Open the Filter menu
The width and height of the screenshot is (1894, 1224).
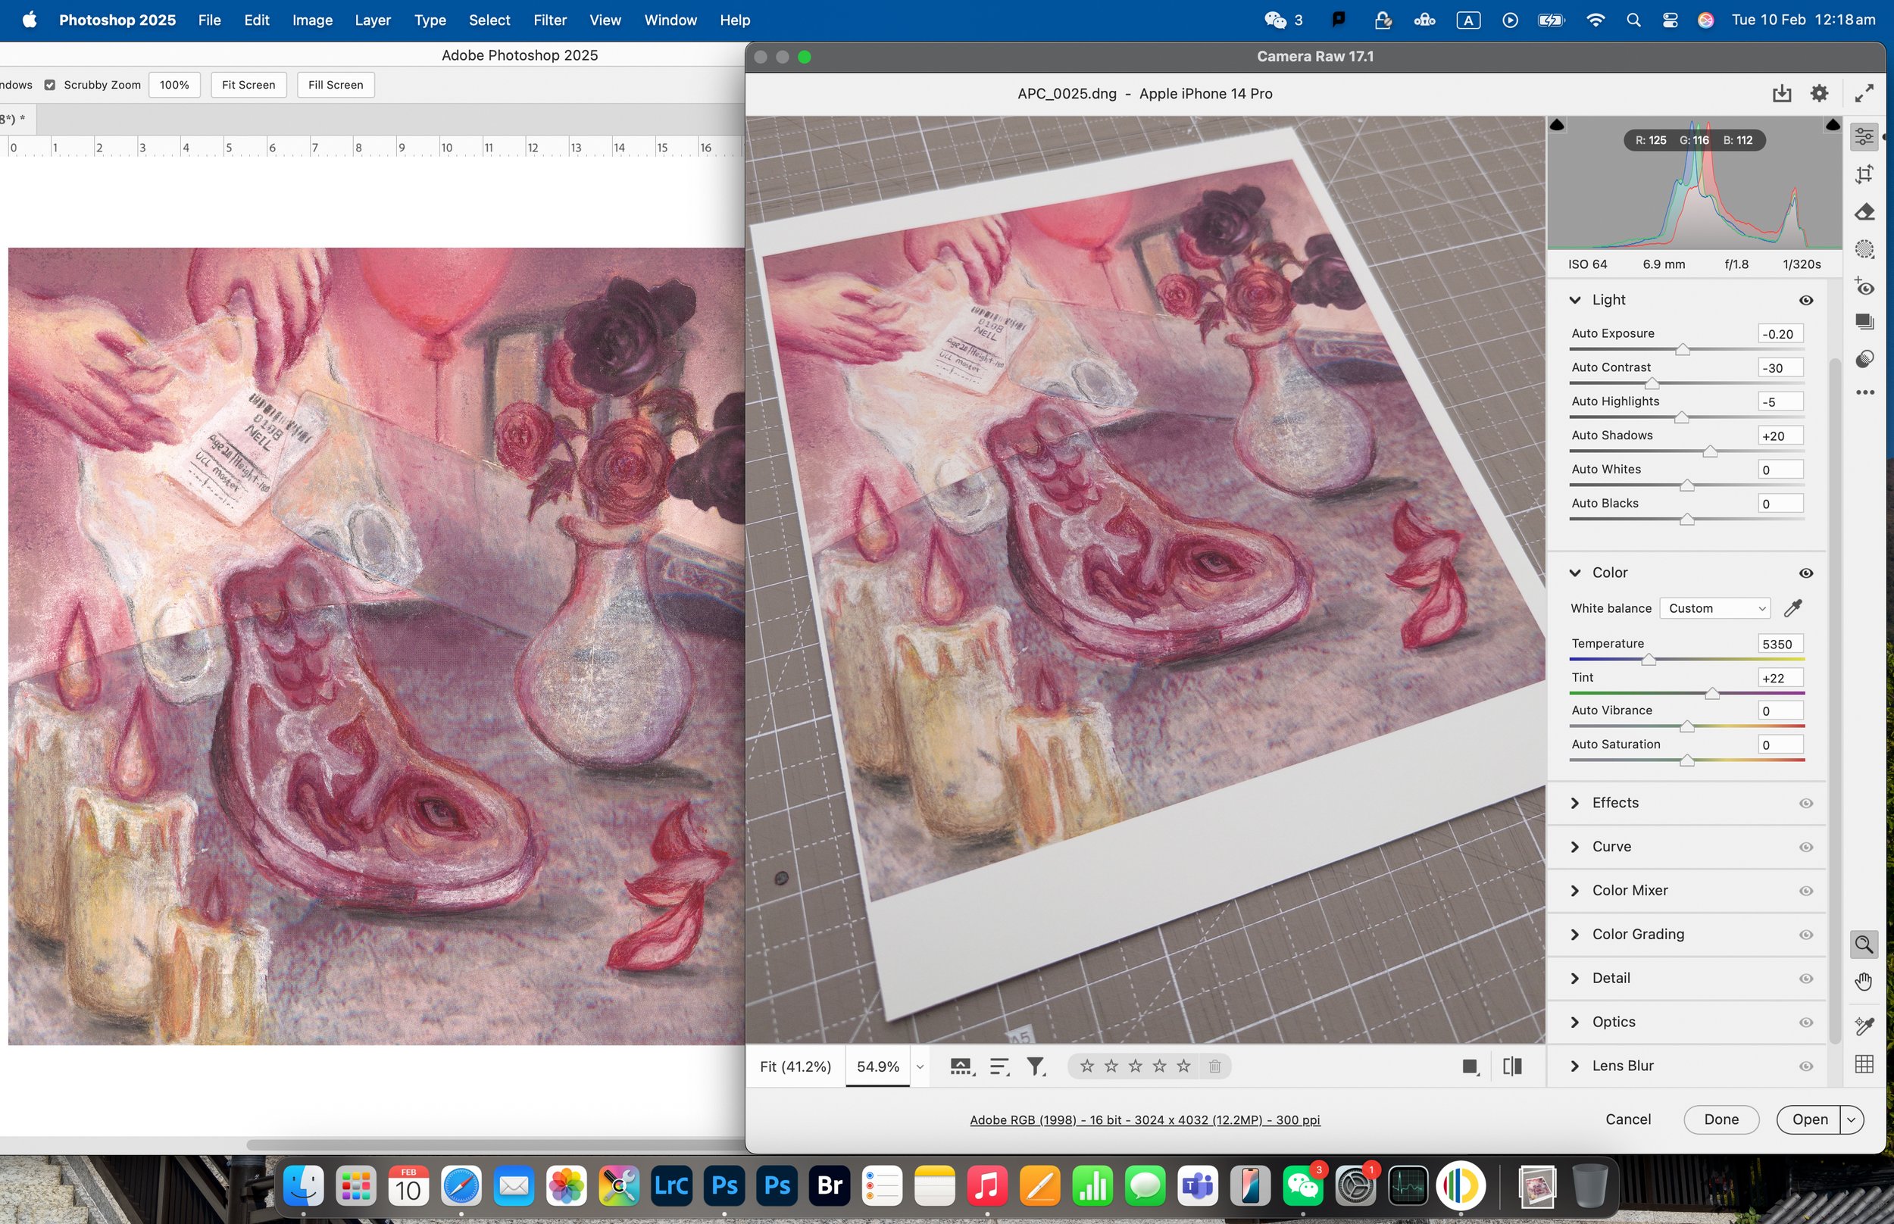click(x=549, y=20)
